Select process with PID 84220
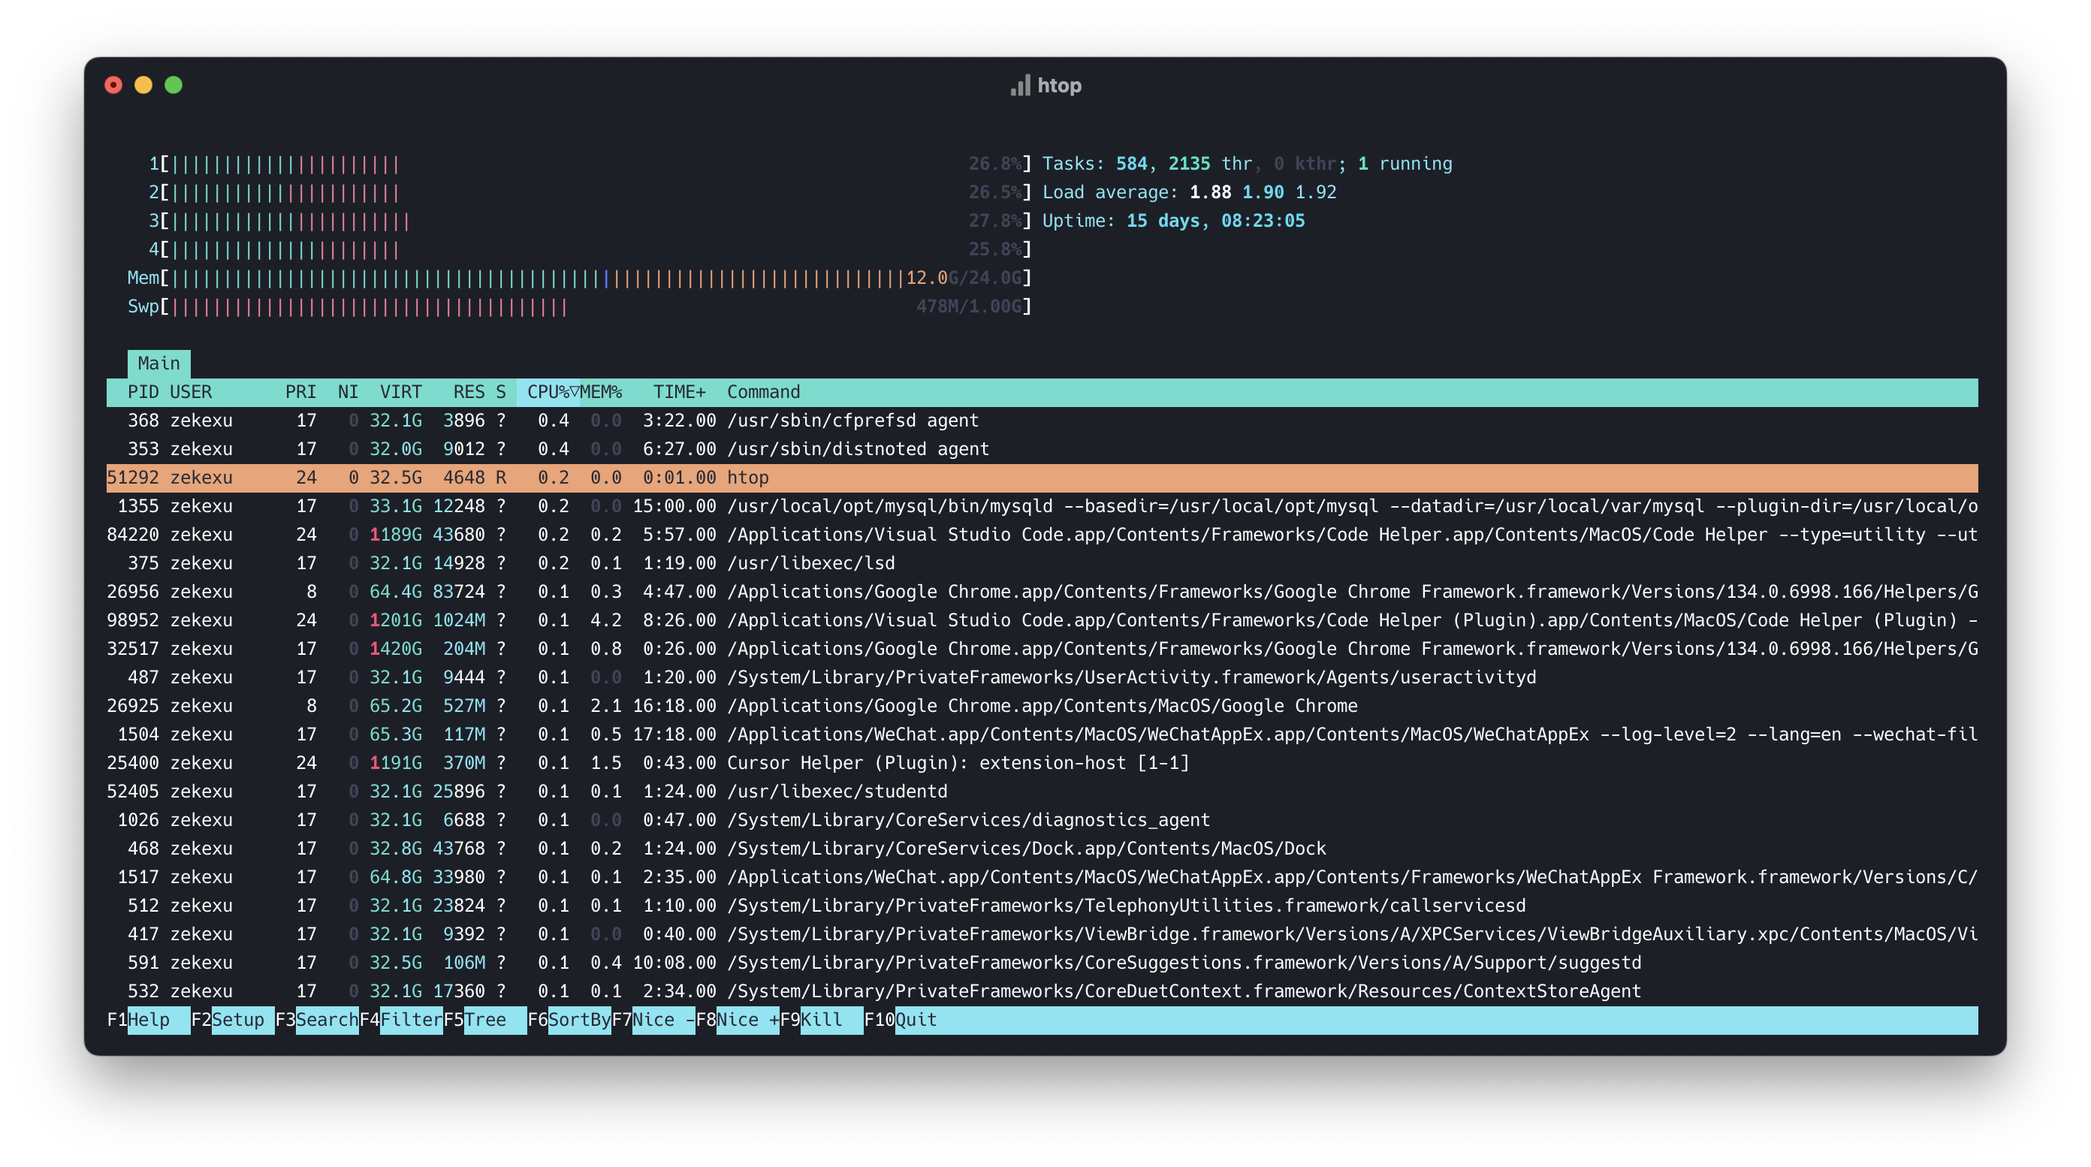Screen dimensions: 2091x1167 (1042, 534)
